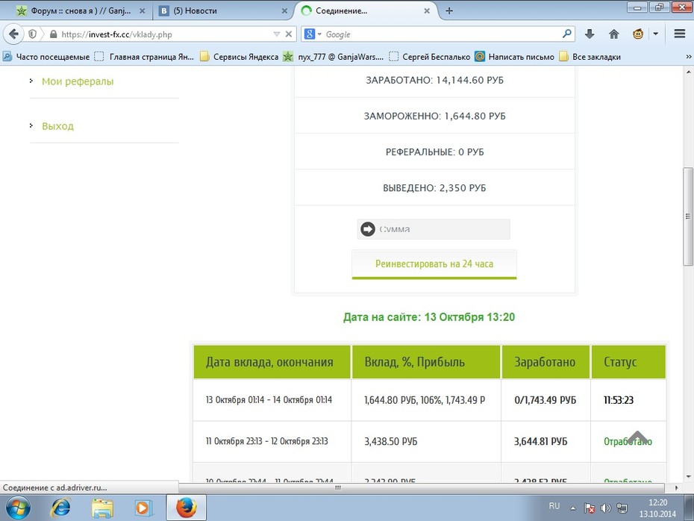Click the RU language indicator
694x521 pixels.
[x=554, y=505]
